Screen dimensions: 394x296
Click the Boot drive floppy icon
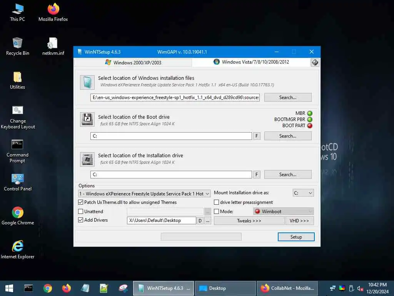click(x=87, y=119)
